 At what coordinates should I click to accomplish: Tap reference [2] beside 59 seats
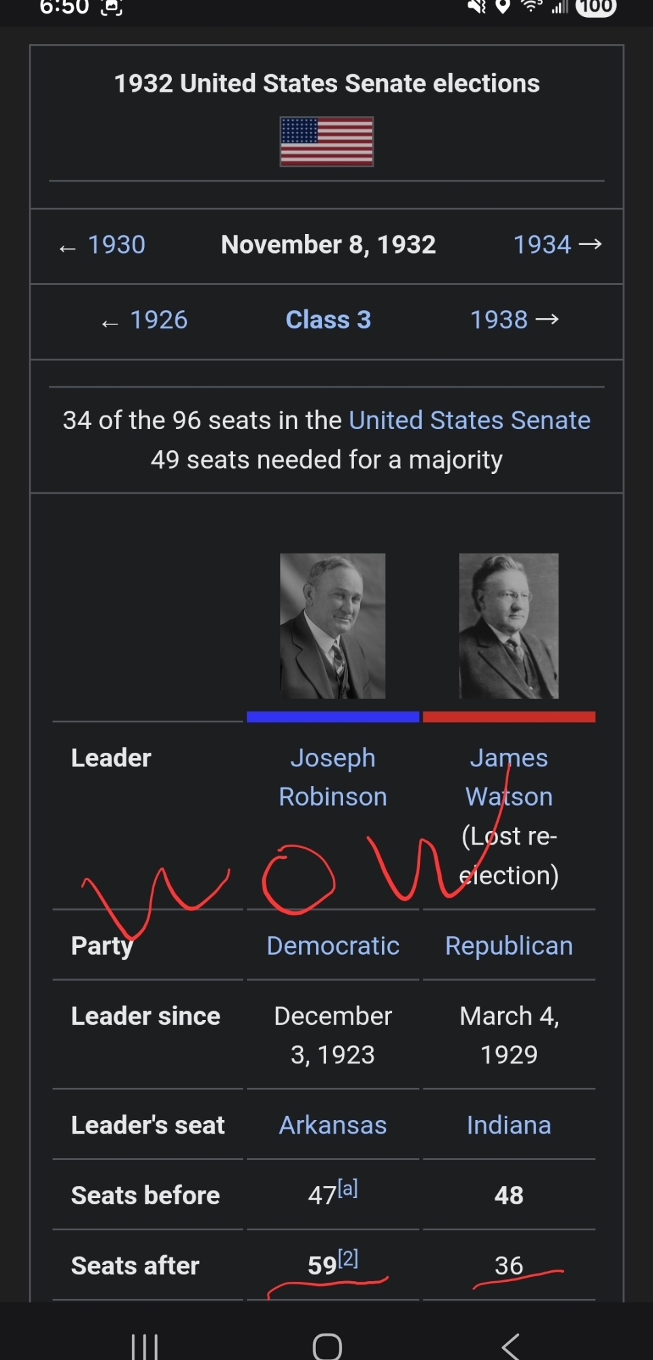(x=349, y=1259)
